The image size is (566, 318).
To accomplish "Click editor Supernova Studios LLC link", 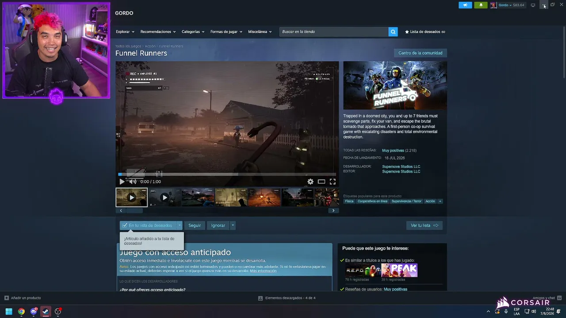I will click(401, 171).
